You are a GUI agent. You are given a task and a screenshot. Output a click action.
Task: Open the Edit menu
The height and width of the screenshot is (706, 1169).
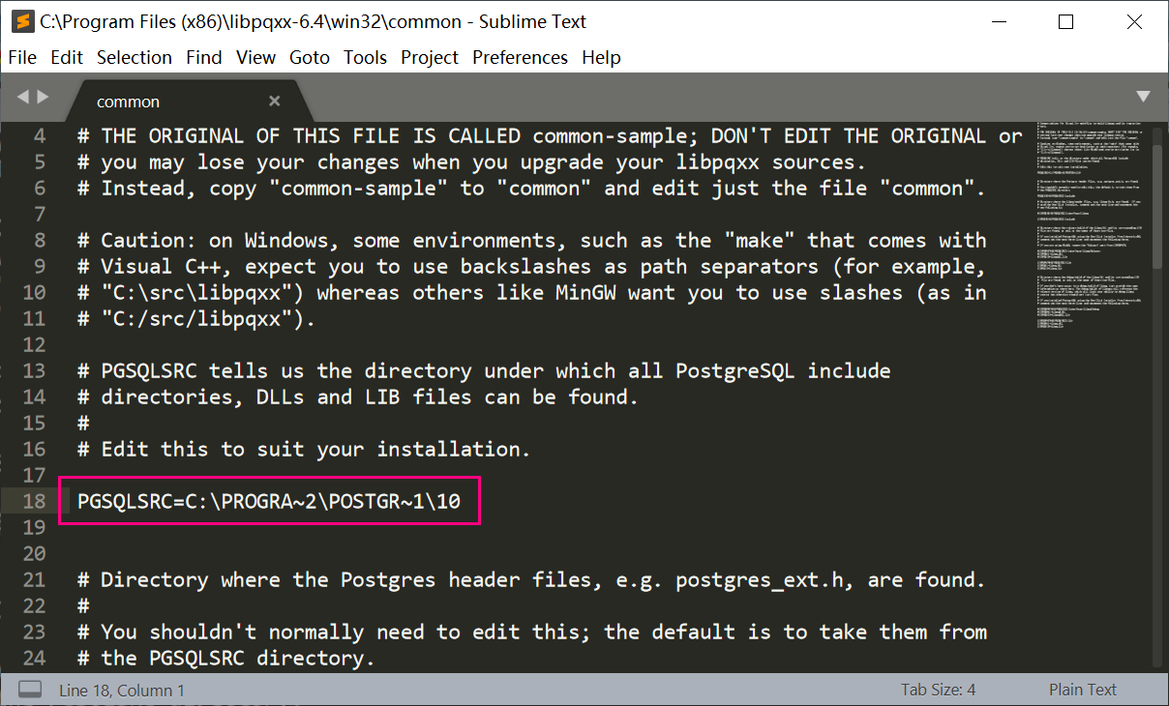tap(67, 58)
